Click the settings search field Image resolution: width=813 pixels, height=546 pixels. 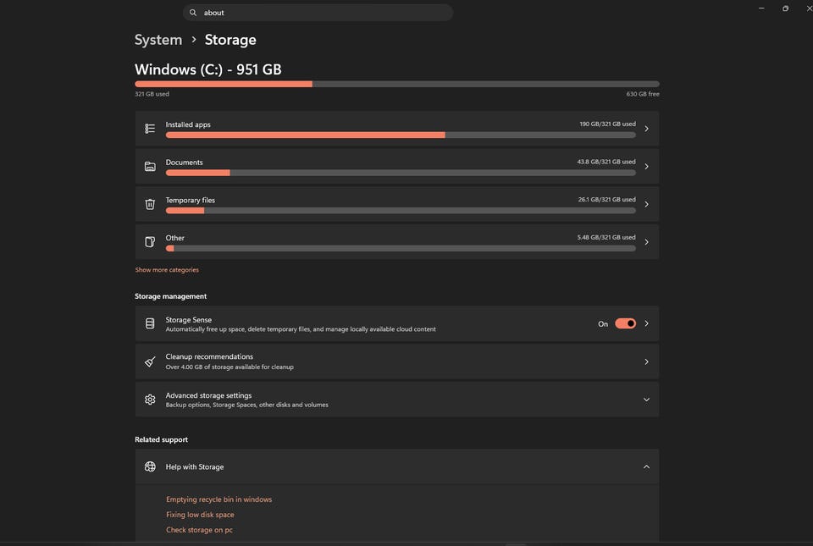[x=318, y=13]
